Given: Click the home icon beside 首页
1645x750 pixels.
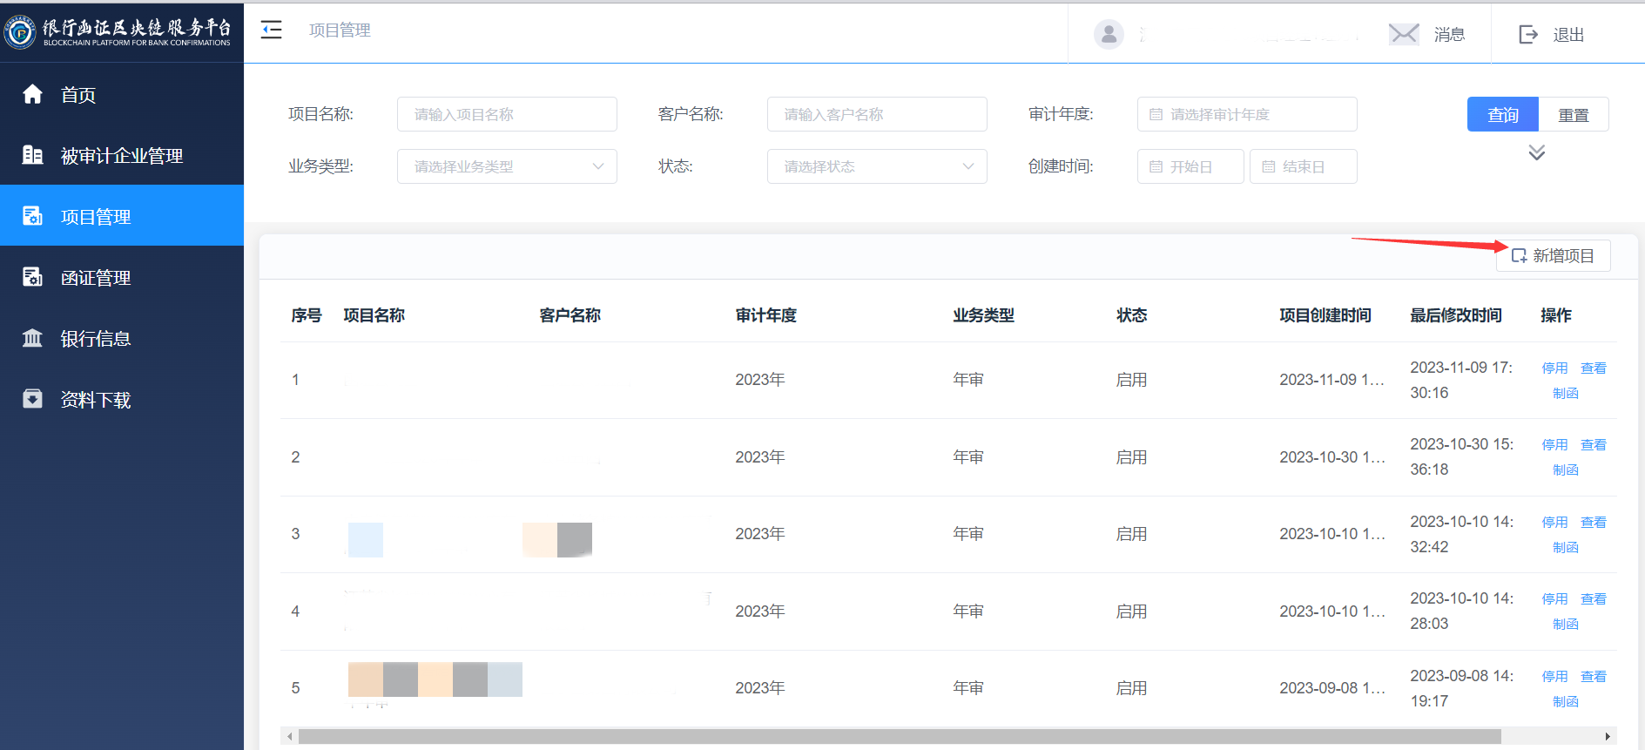Looking at the screenshot, I should click(x=32, y=94).
